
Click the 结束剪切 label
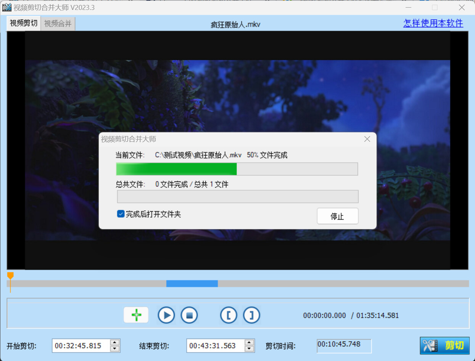pyautogui.click(x=154, y=346)
